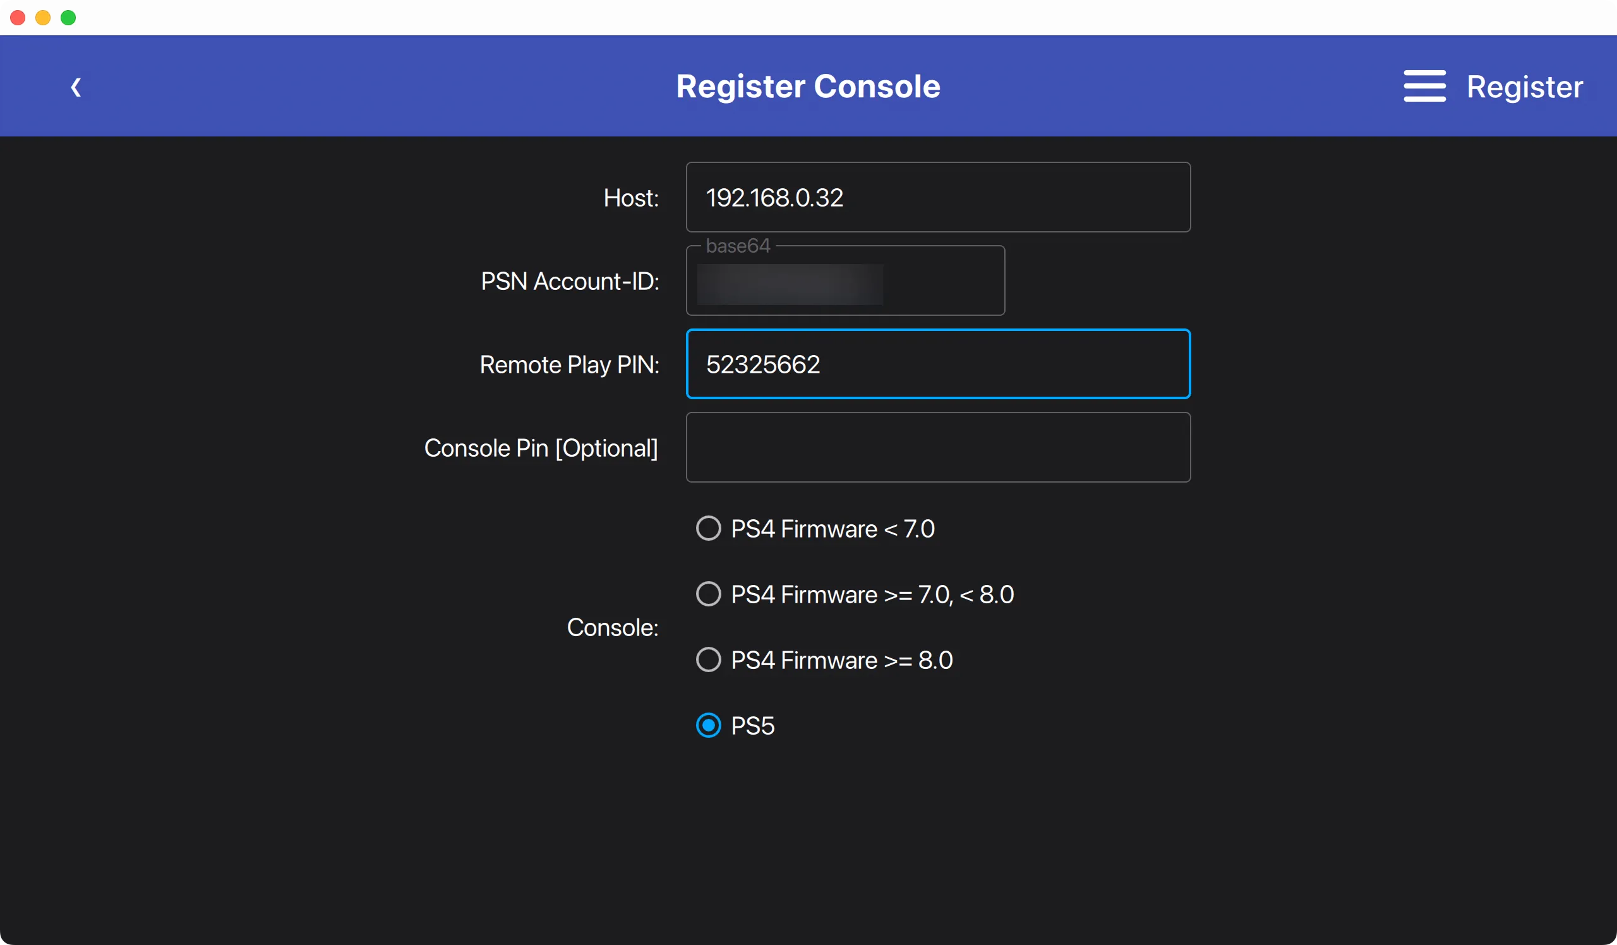Click the Register Console header title

click(x=808, y=87)
